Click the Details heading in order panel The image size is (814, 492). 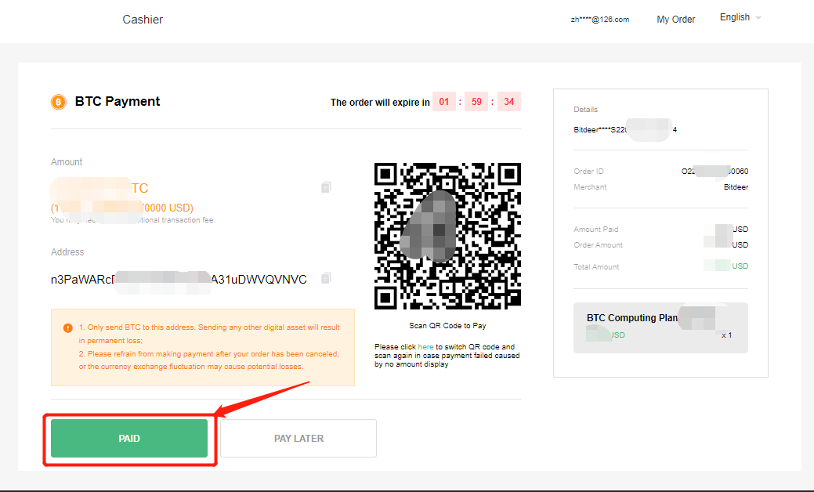pos(585,110)
